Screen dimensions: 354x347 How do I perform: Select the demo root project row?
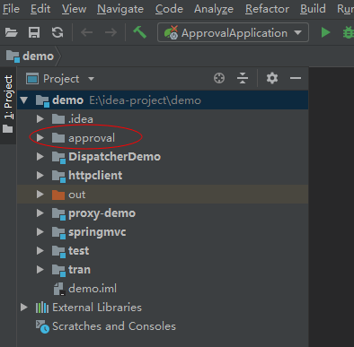[163, 100]
